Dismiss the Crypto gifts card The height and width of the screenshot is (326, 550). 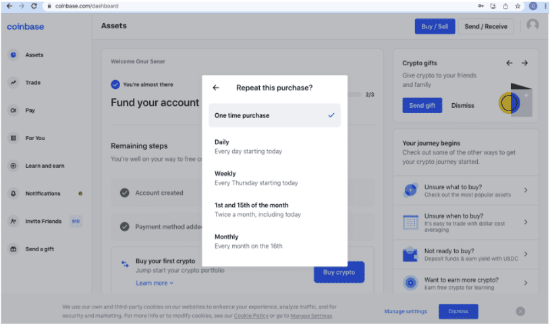tap(463, 105)
